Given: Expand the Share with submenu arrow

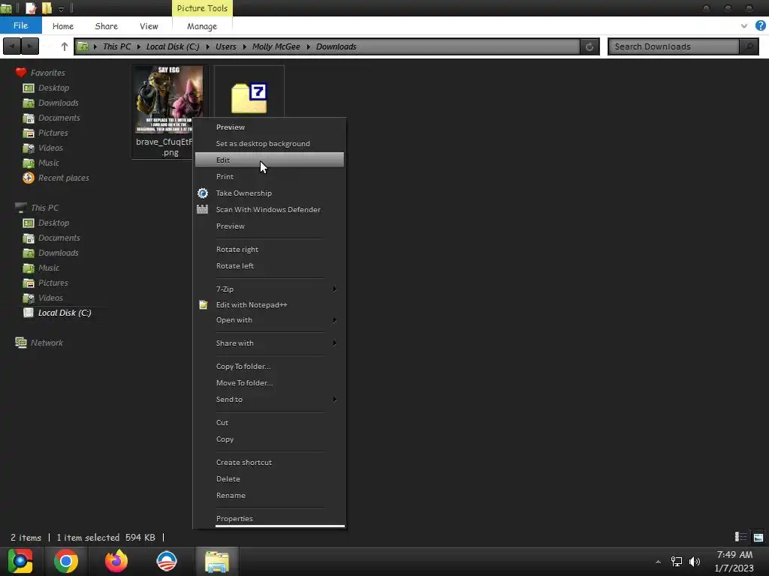Looking at the screenshot, I should pyautogui.click(x=334, y=343).
